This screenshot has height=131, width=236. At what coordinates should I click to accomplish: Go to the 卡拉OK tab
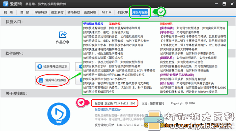point(123,12)
